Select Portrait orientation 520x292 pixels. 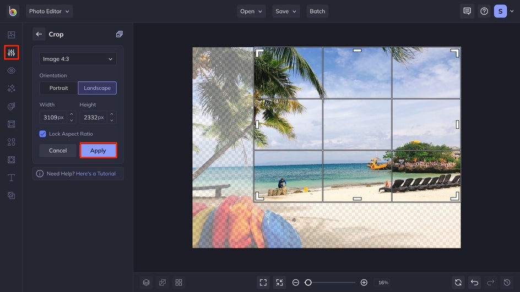[x=58, y=88]
